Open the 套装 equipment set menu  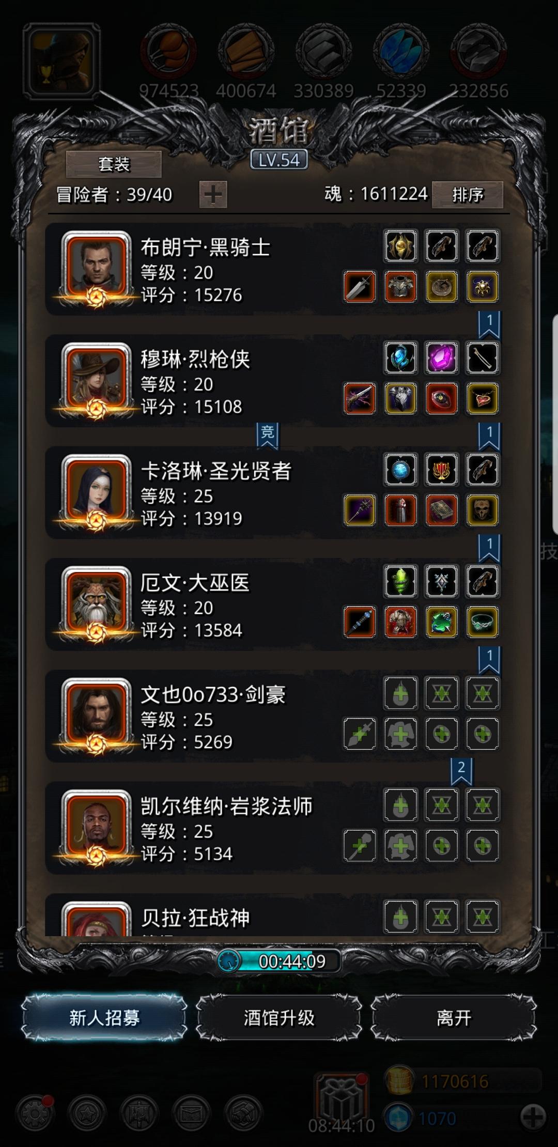114,164
